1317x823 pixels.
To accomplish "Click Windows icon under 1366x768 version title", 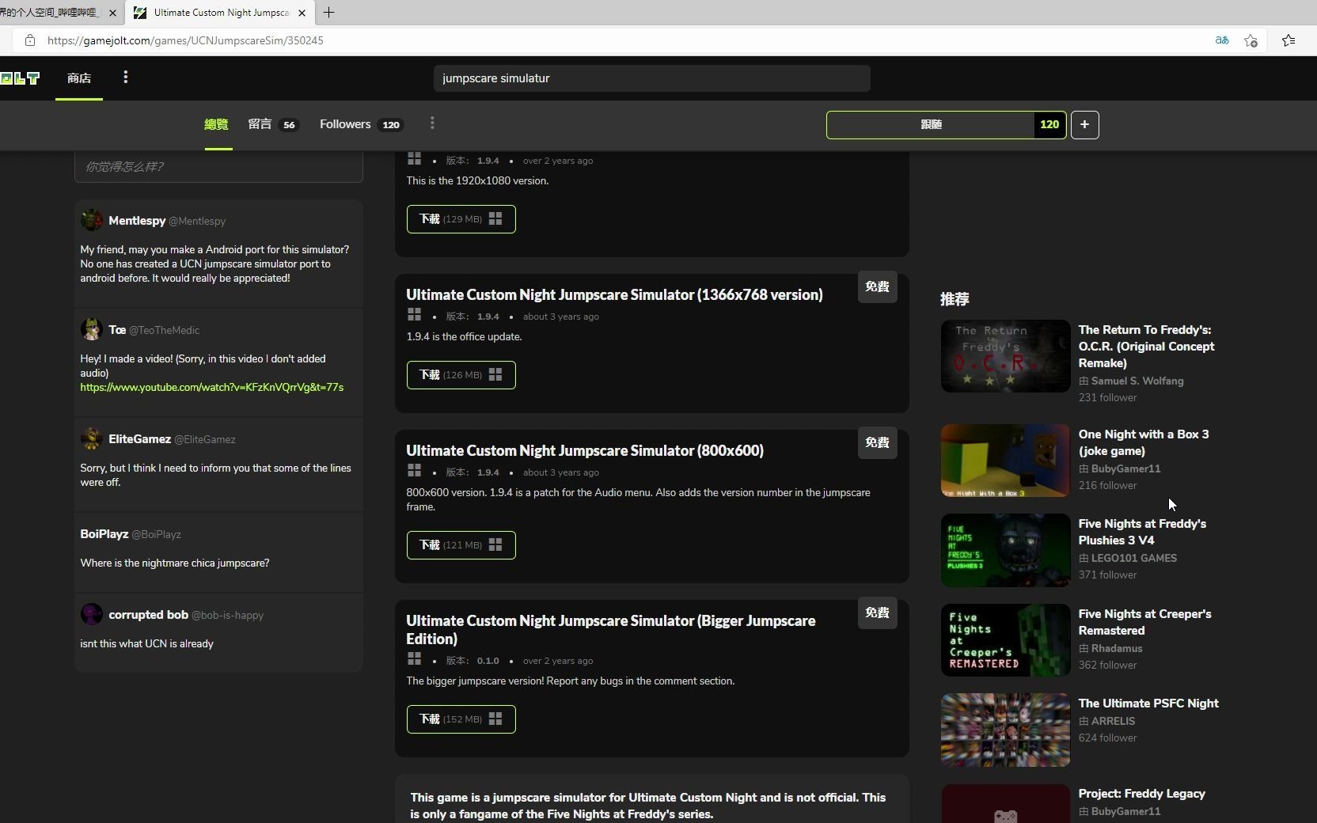I will [x=414, y=315].
